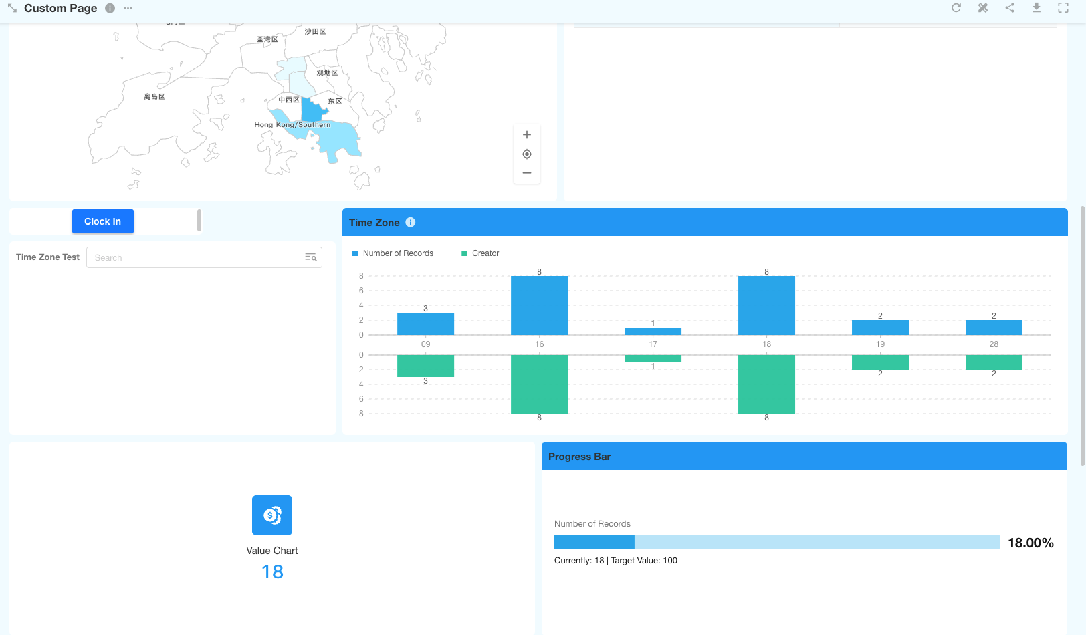Click the info icon beside Time Zone title

click(411, 223)
